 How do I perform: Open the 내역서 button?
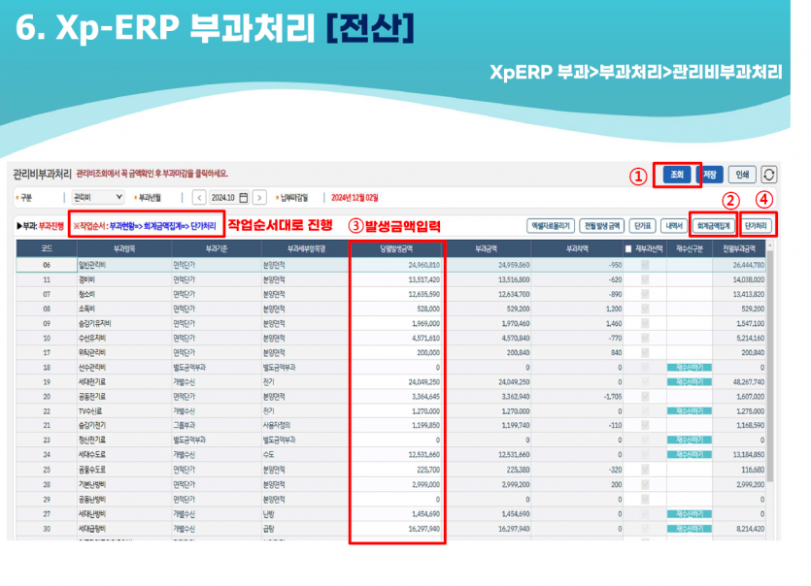click(672, 226)
